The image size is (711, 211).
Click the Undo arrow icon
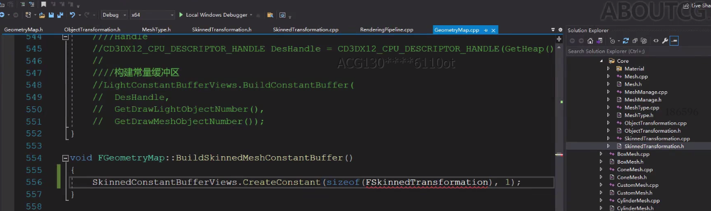73,15
